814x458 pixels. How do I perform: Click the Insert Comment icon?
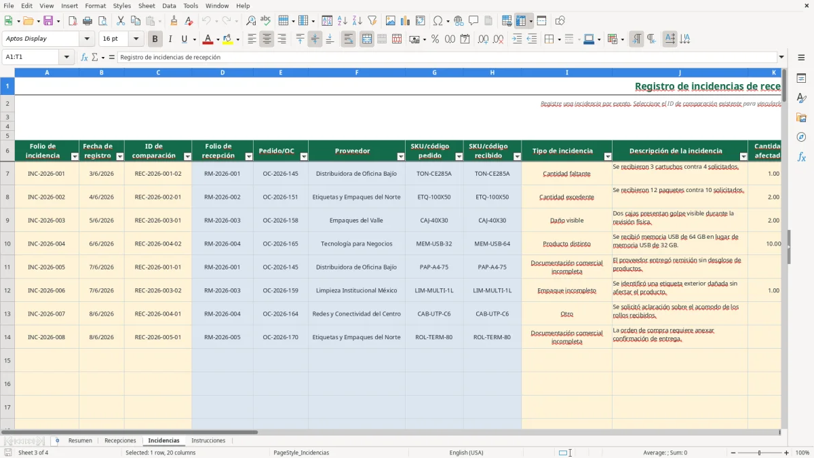point(473,21)
